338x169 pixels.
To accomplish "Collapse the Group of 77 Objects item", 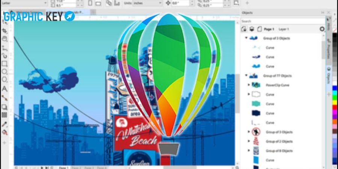I will (246, 75).
